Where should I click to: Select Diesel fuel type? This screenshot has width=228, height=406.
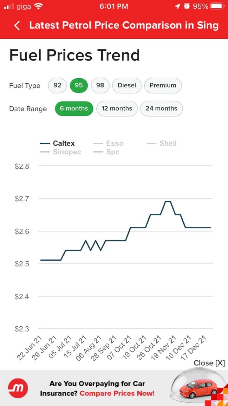click(127, 85)
